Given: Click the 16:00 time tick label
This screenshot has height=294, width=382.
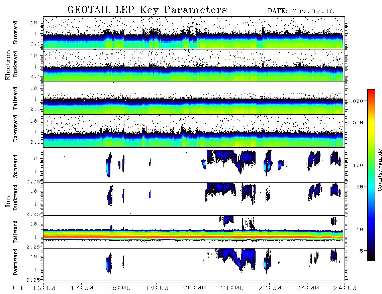Looking at the screenshot, I should point(44,288).
